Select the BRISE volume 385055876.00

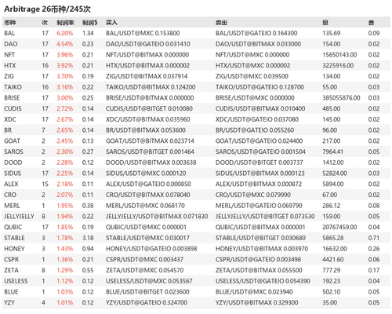point(341,97)
